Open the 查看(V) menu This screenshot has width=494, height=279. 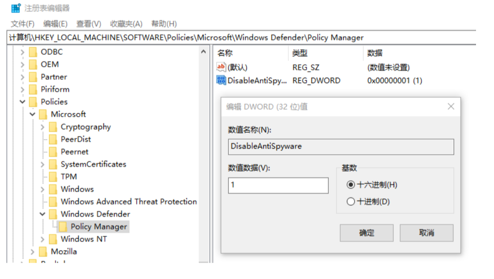(x=88, y=23)
